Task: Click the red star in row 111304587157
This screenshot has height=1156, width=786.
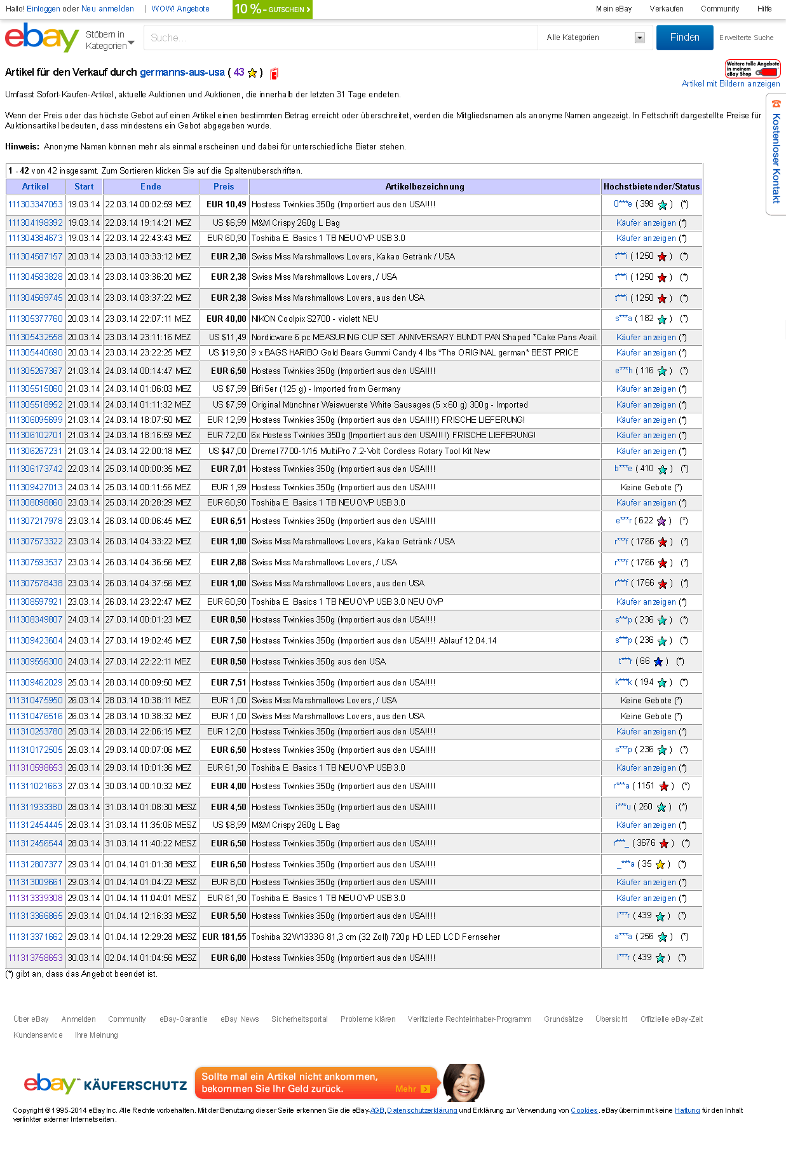Action: coord(662,257)
